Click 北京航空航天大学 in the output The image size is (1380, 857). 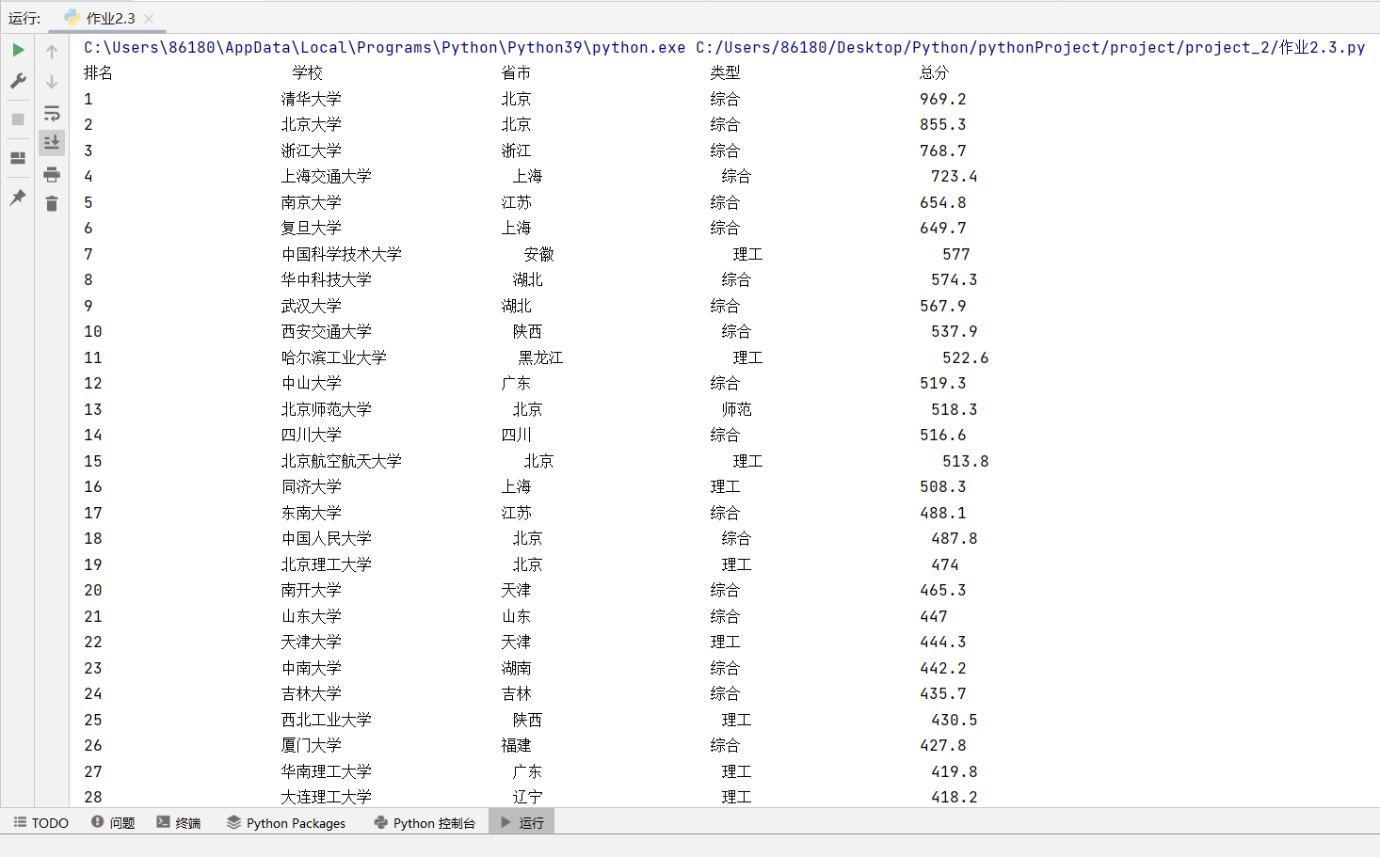click(x=341, y=461)
